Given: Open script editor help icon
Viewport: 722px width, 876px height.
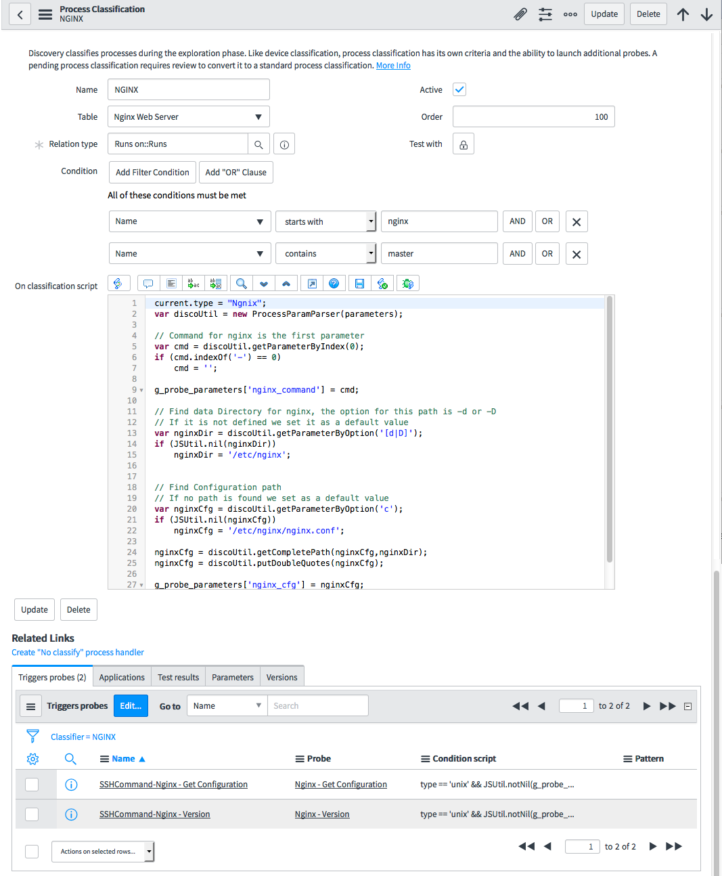Looking at the screenshot, I should (334, 284).
